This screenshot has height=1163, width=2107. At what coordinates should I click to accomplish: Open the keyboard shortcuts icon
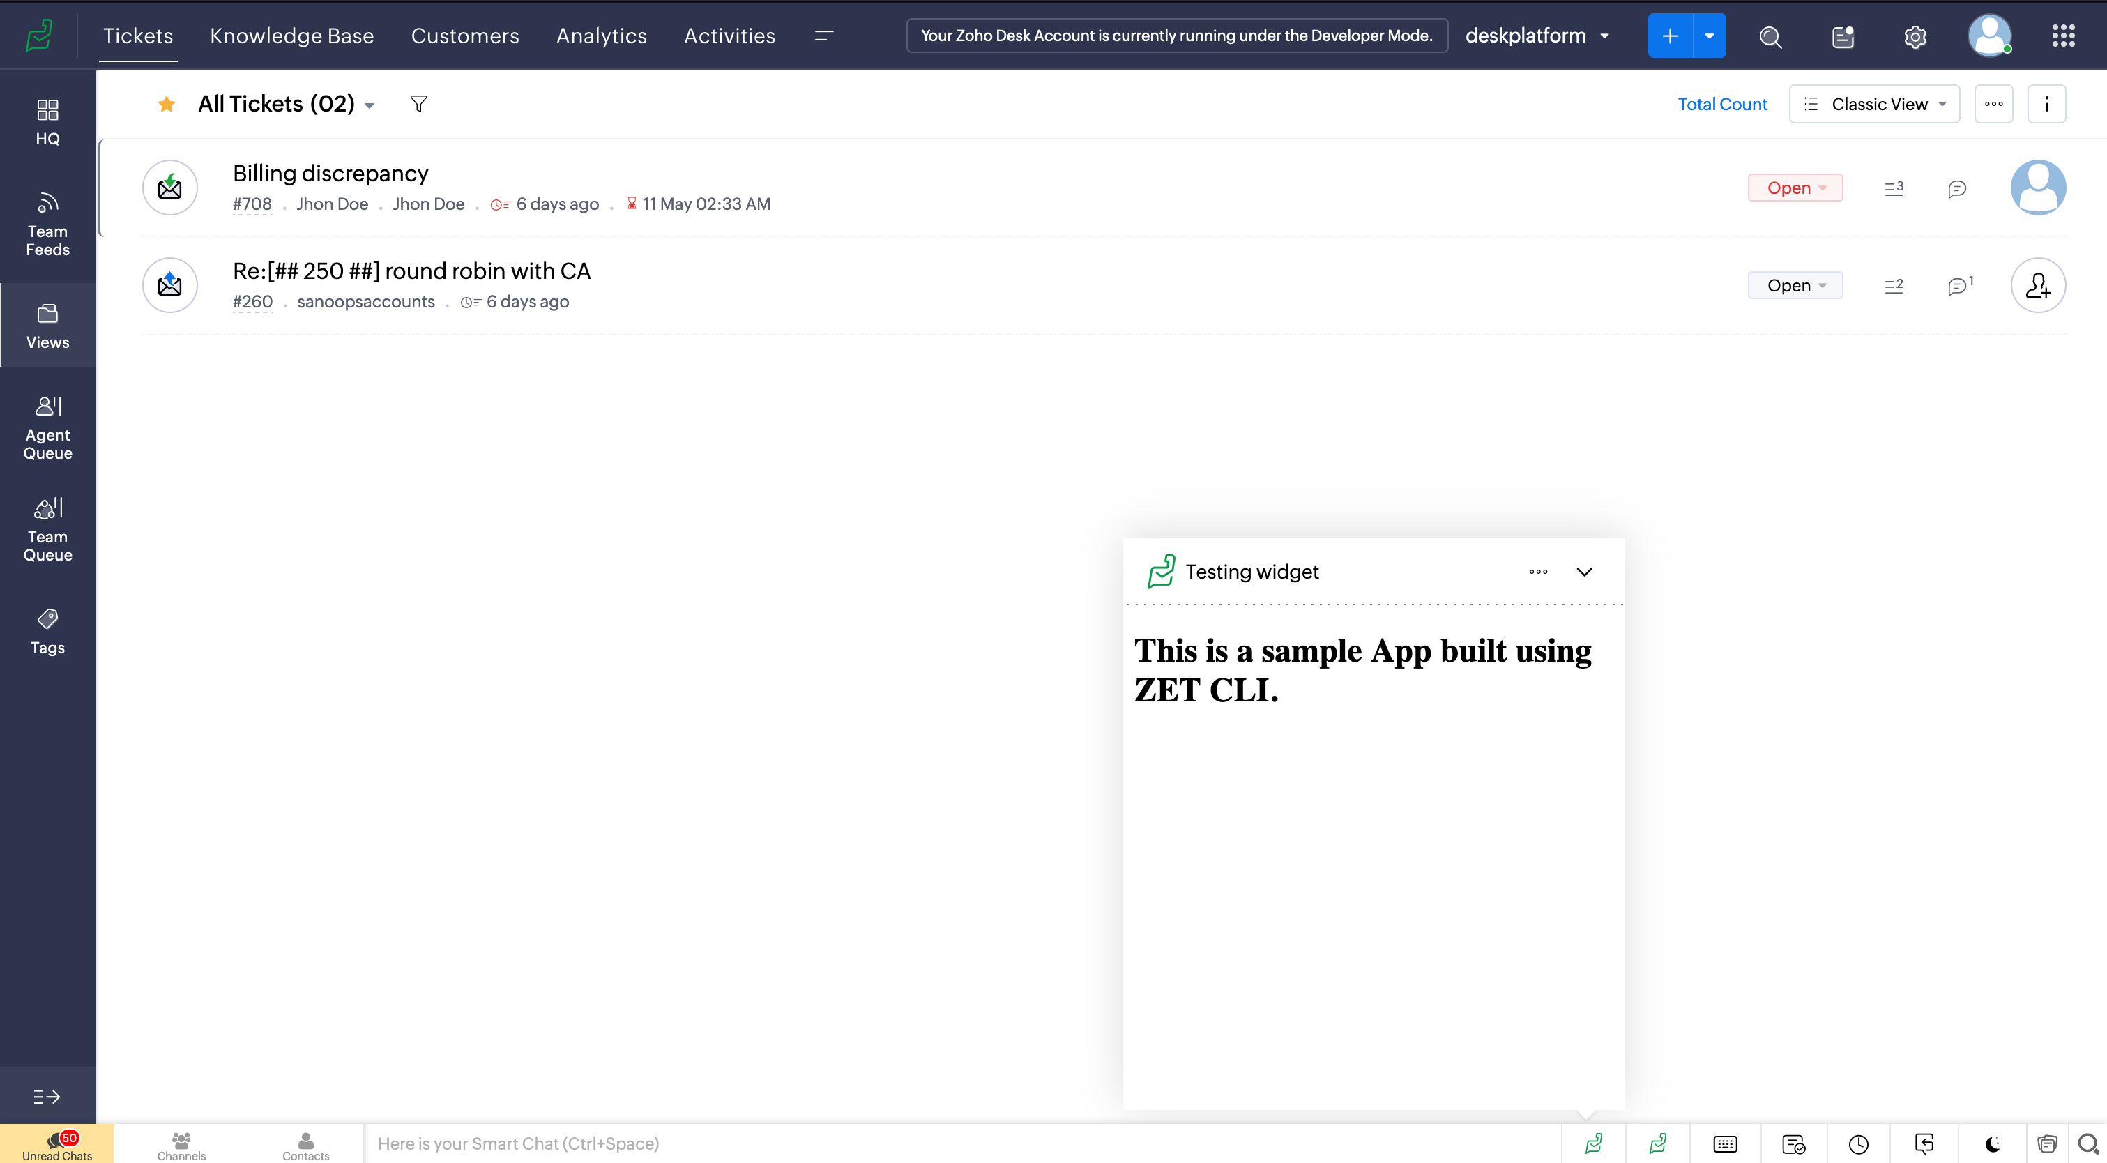pos(1725,1143)
